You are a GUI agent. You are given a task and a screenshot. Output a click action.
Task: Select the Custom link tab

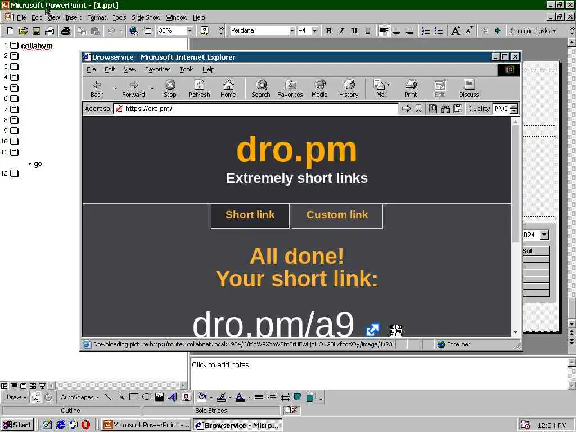point(337,216)
